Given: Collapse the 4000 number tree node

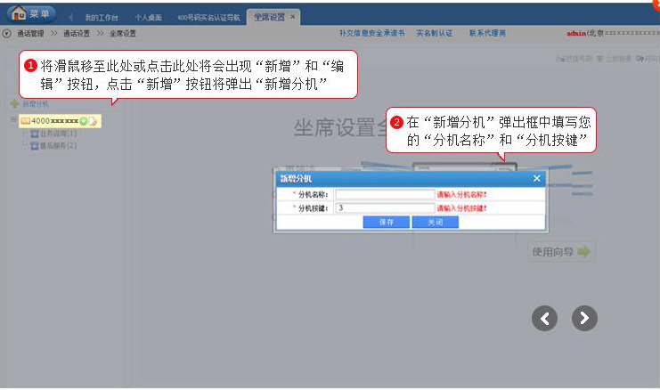Looking at the screenshot, I should (x=13, y=119).
